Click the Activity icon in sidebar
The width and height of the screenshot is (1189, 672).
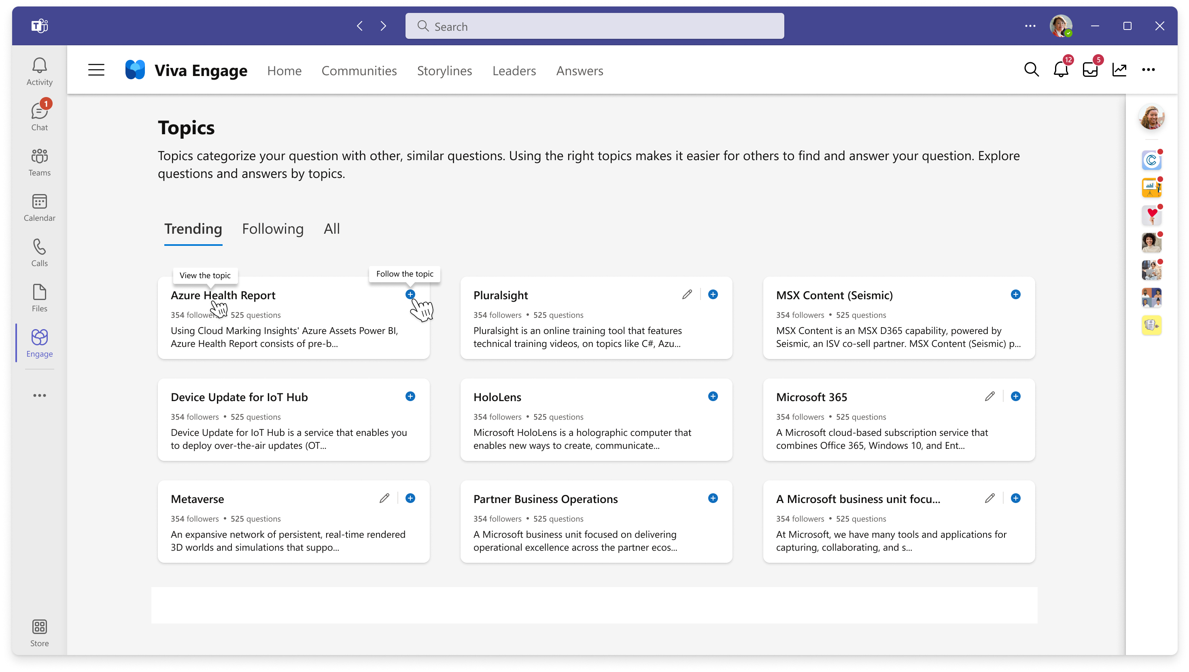38,72
